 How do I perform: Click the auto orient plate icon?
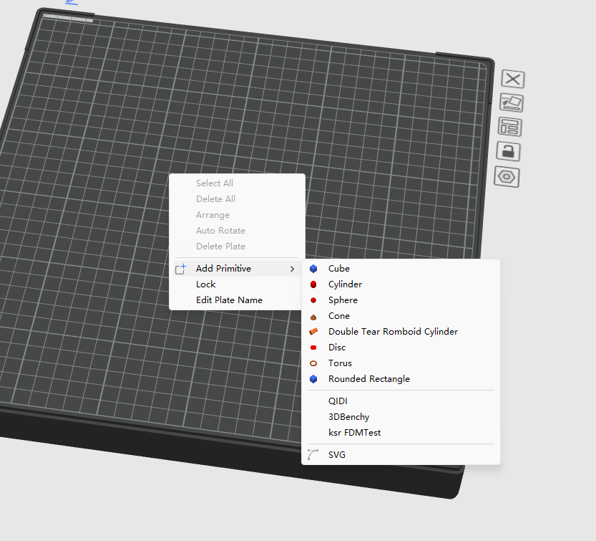(512, 102)
